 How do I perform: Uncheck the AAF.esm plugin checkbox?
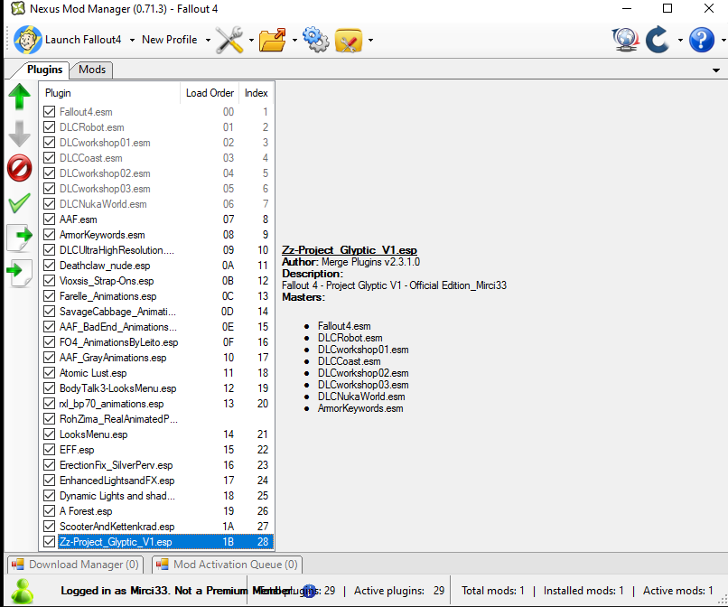coord(50,219)
